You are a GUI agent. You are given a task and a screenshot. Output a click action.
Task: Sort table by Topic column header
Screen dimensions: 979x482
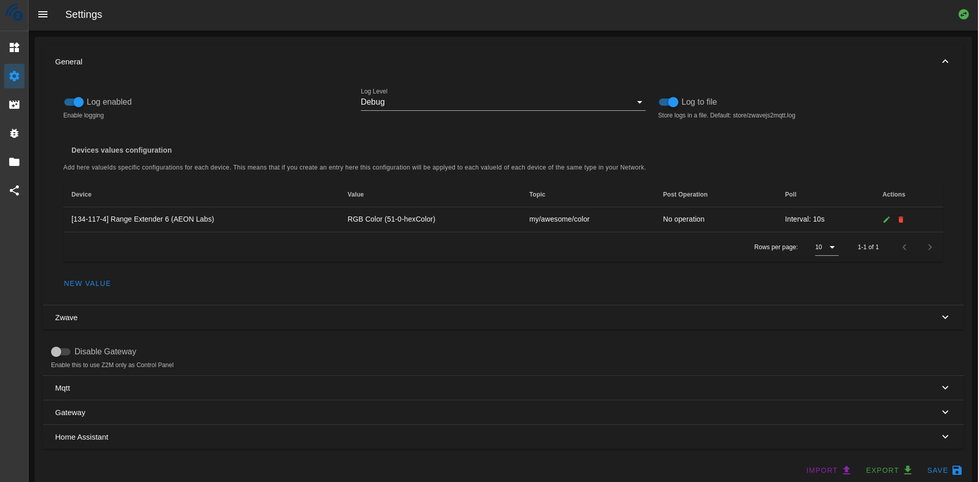coord(537,195)
